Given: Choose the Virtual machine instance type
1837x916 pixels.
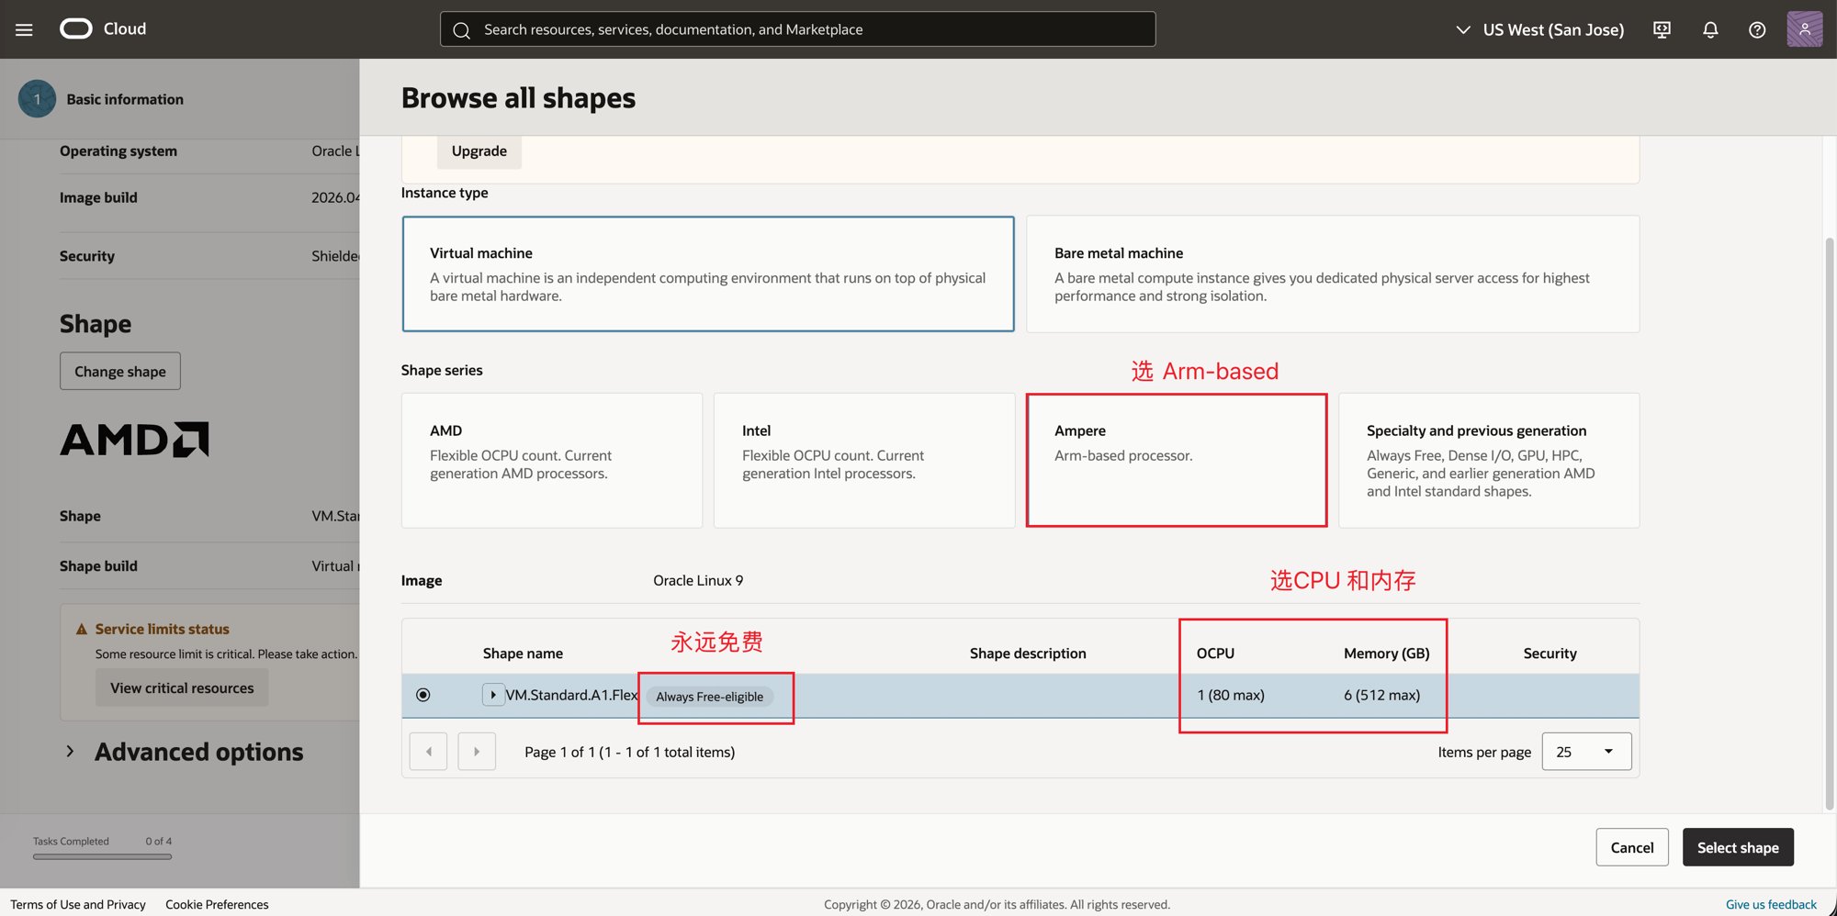Looking at the screenshot, I should click(x=708, y=274).
